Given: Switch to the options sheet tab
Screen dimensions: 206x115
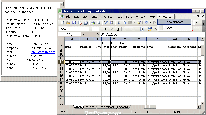Looking at the screenshot, I should [x=90, y=107].
